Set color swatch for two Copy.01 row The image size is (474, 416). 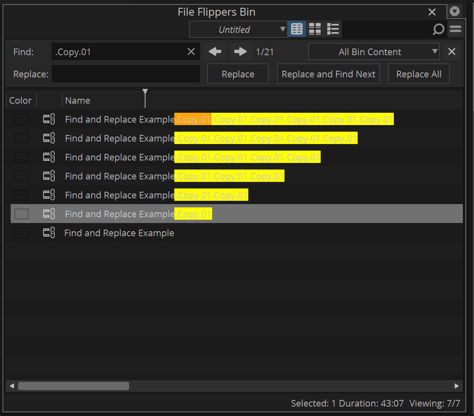click(21, 195)
